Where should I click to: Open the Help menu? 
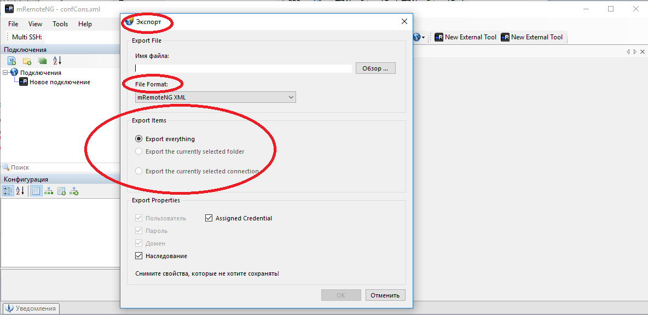point(85,24)
